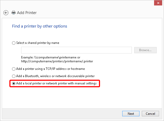This screenshot has height=121, width=164.
Task: Click the 'Add a local printer or network printer' label
Action: point(56,84)
